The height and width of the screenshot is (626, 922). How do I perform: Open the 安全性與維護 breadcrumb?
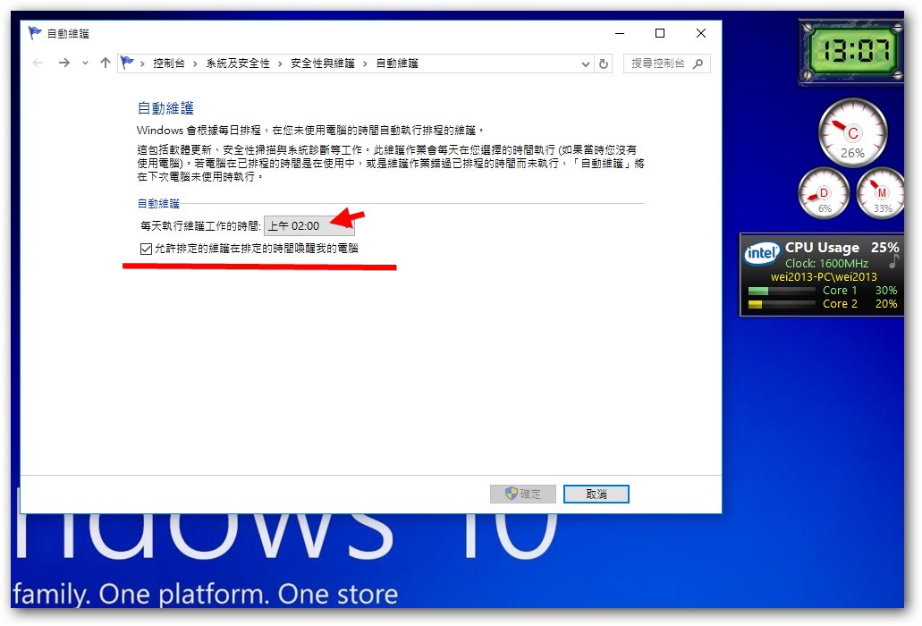(x=323, y=63)
